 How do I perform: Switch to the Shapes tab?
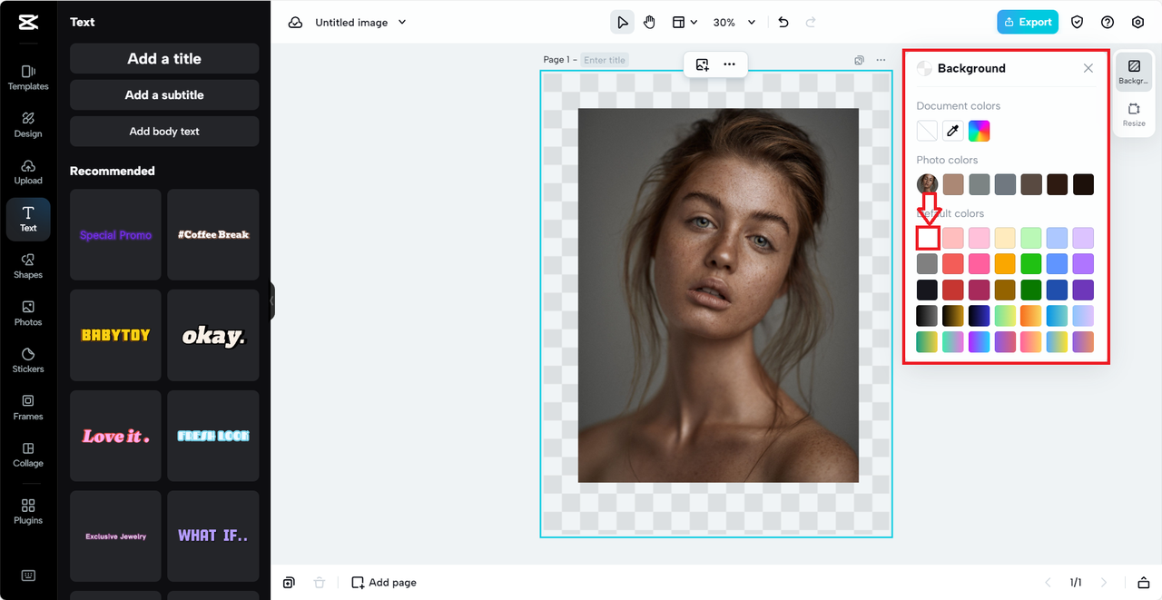[28, 265]
